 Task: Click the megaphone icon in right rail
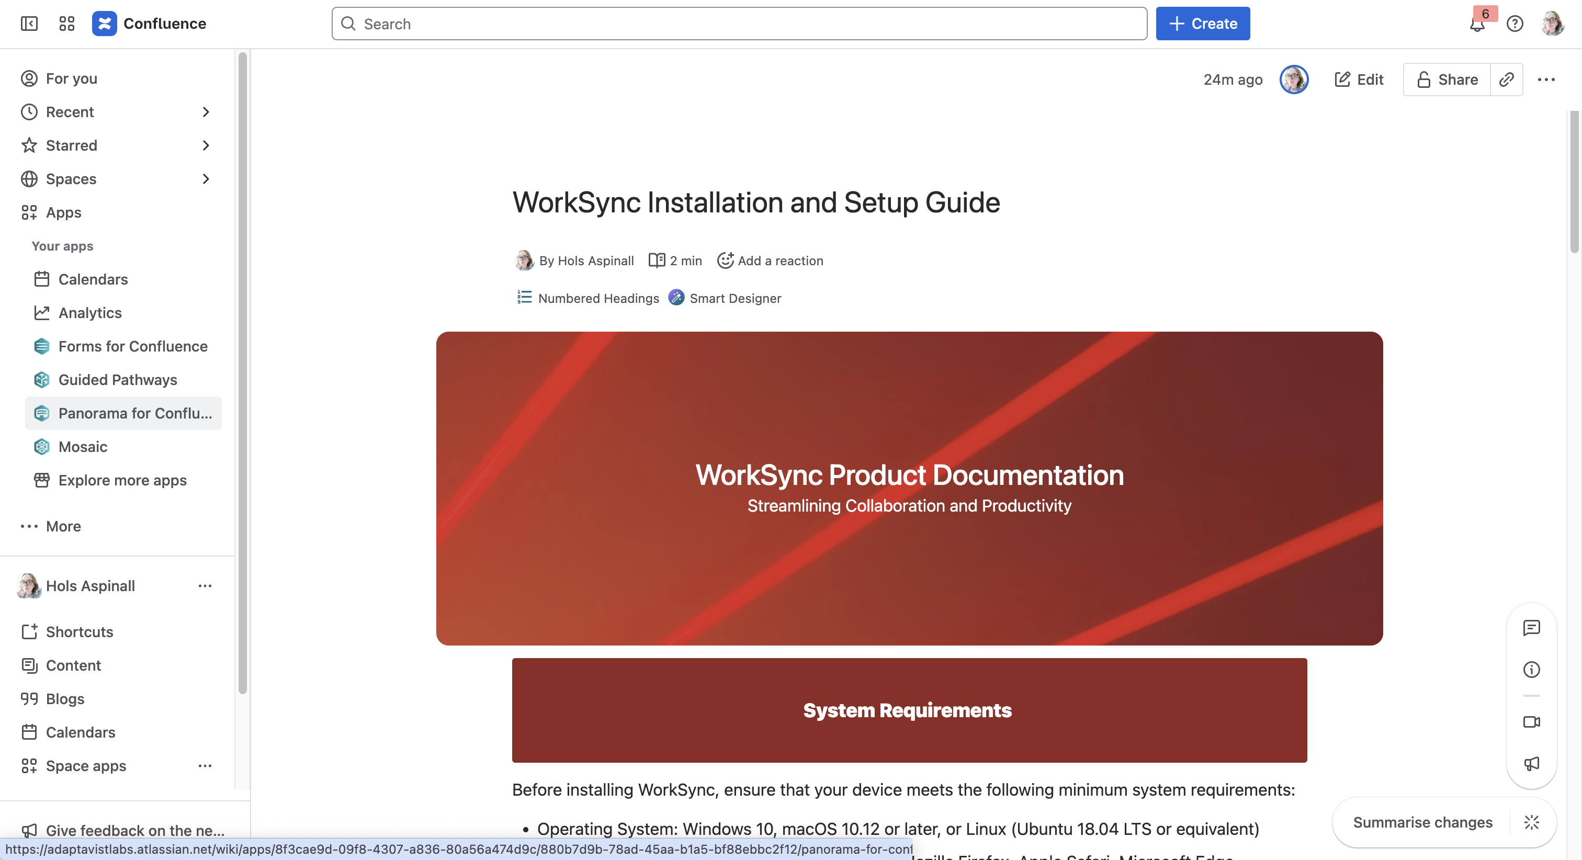click(x=1531, y=763)
